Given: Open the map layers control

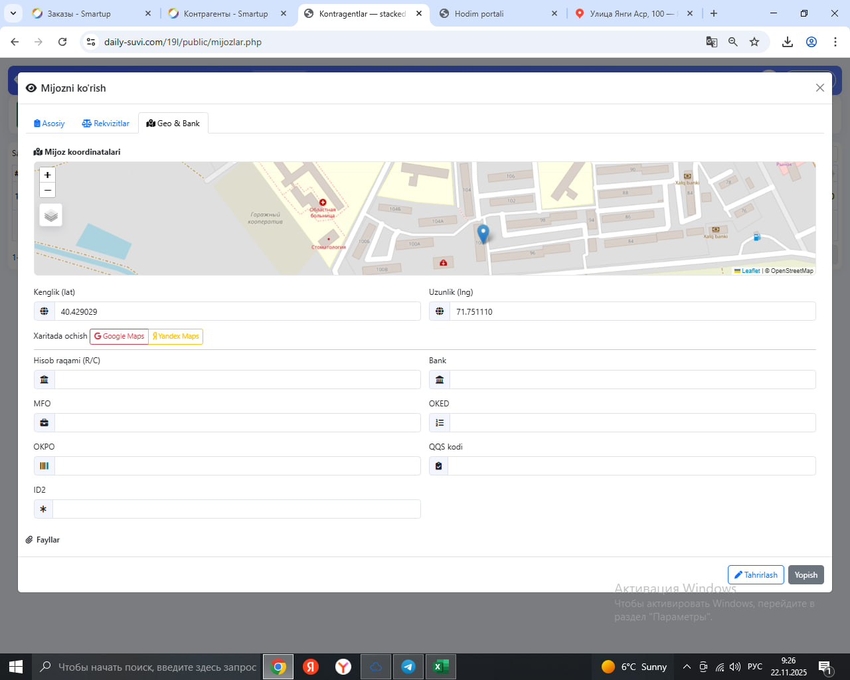Looking at the screenshot, I should point(51,215).
